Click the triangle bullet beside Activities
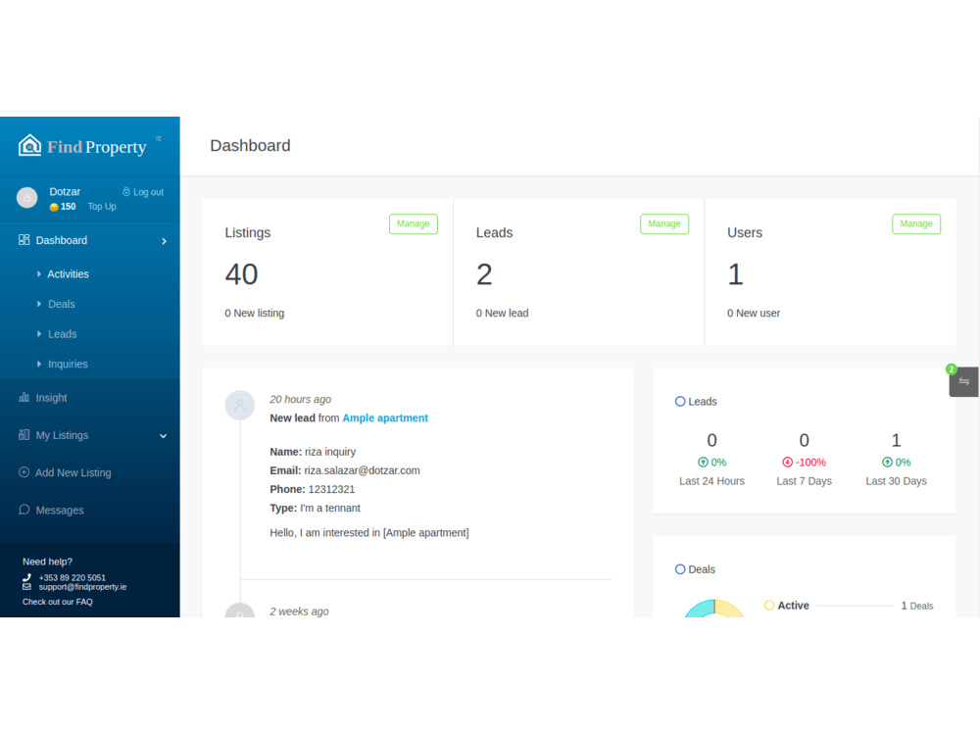The image size is (980, 735). tap(39, 274)
